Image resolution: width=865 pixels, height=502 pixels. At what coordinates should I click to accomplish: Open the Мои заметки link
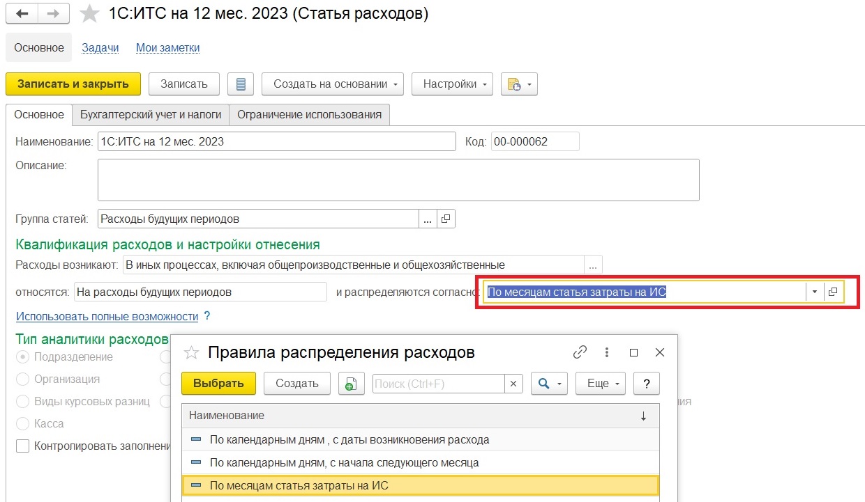[167, 48]
